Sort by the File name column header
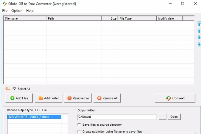201x134 pixels. (25, 18)
